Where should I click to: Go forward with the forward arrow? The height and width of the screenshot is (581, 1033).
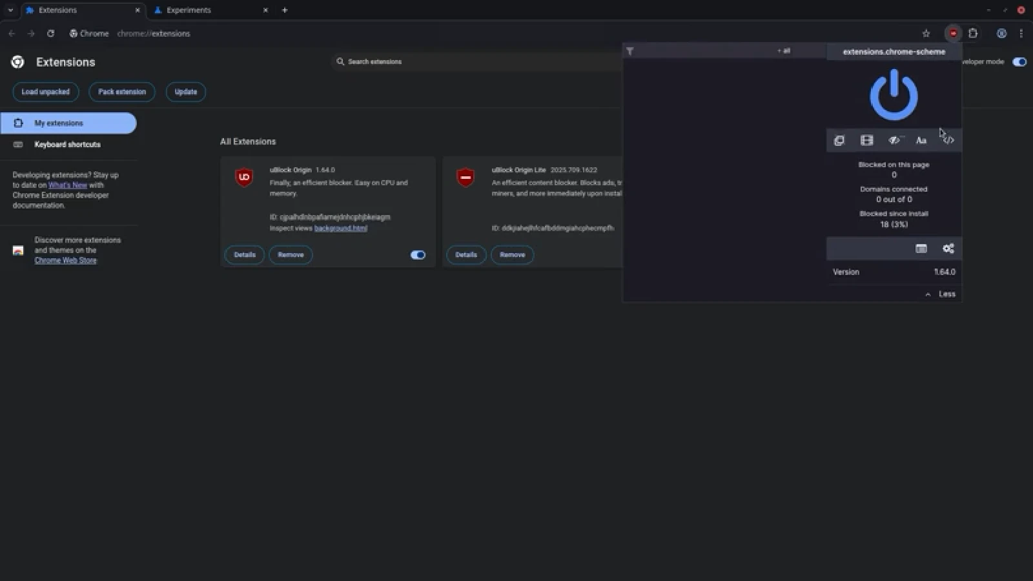click(31, 34)
